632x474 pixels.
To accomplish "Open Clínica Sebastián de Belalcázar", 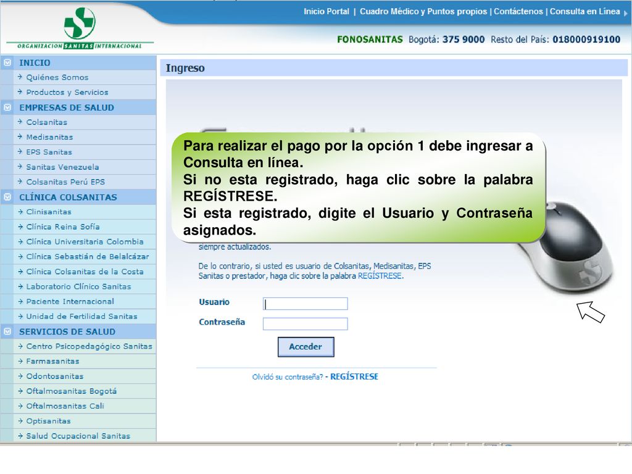I will pos(88,256).
